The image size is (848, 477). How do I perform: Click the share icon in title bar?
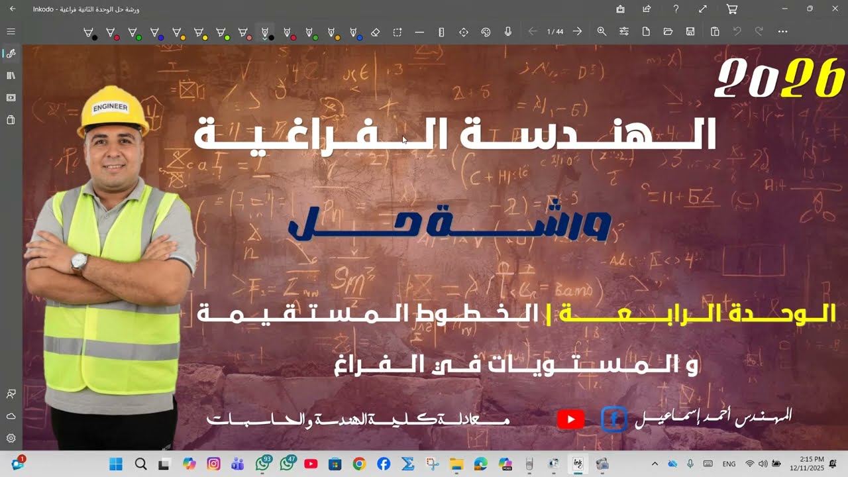[647, 9]
